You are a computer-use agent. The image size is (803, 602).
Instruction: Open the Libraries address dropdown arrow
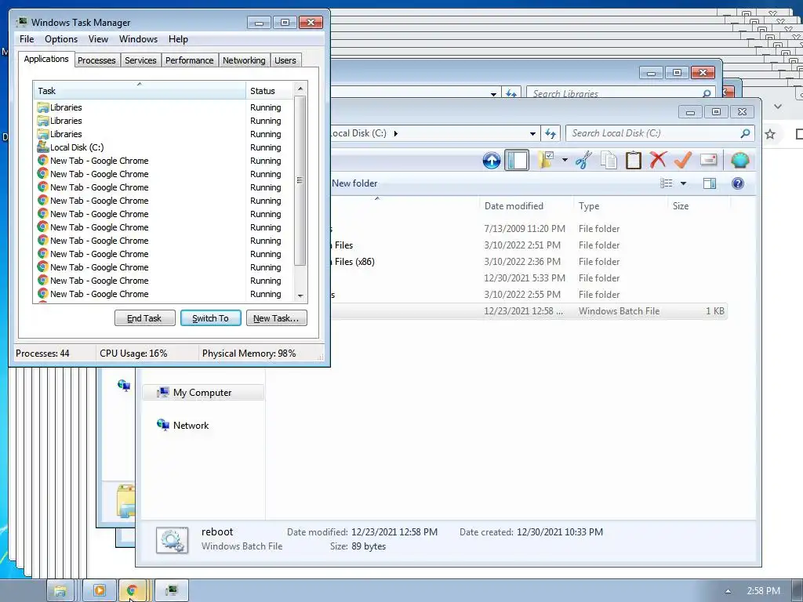(493, 94)
